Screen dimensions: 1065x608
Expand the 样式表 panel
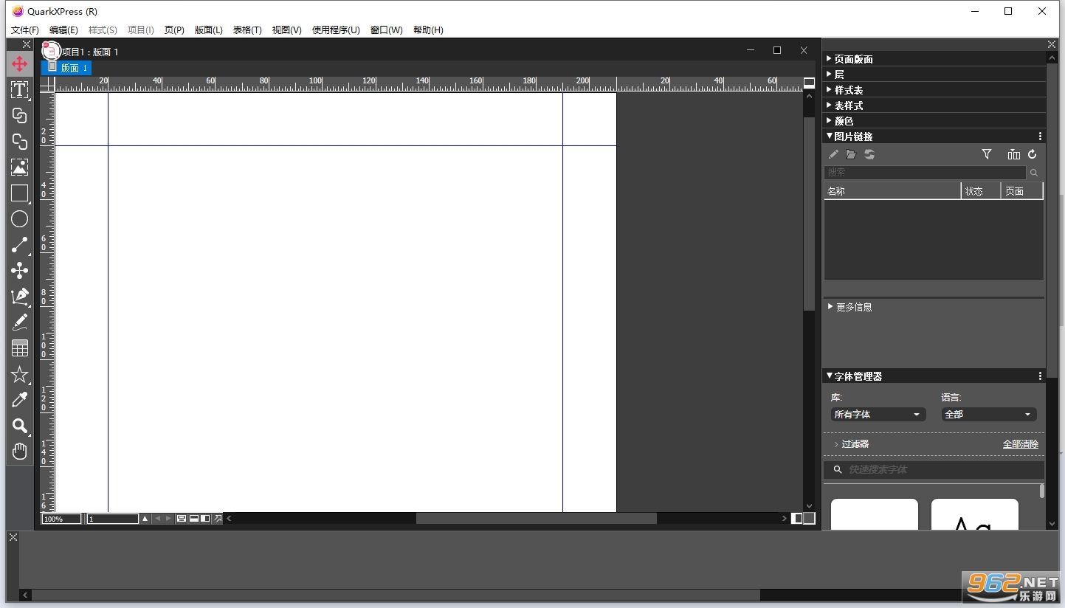click(829, 89)
